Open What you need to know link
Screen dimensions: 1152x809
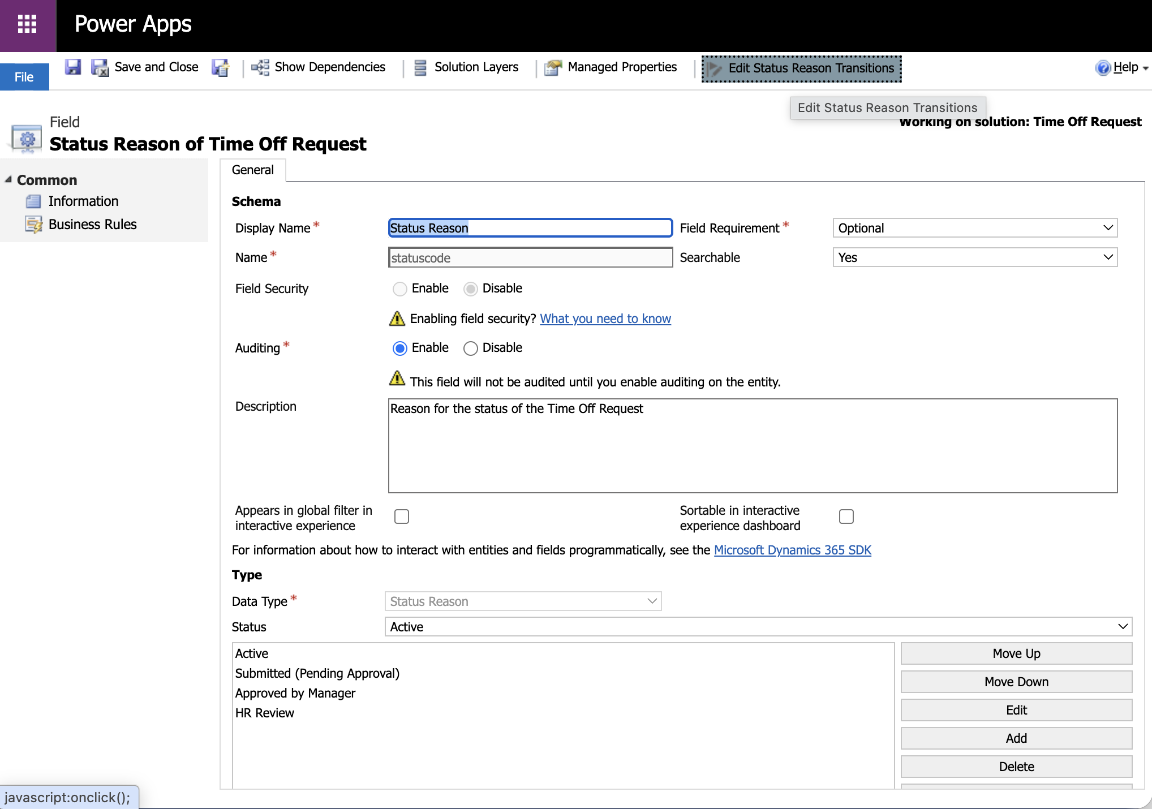coord(605,319)
